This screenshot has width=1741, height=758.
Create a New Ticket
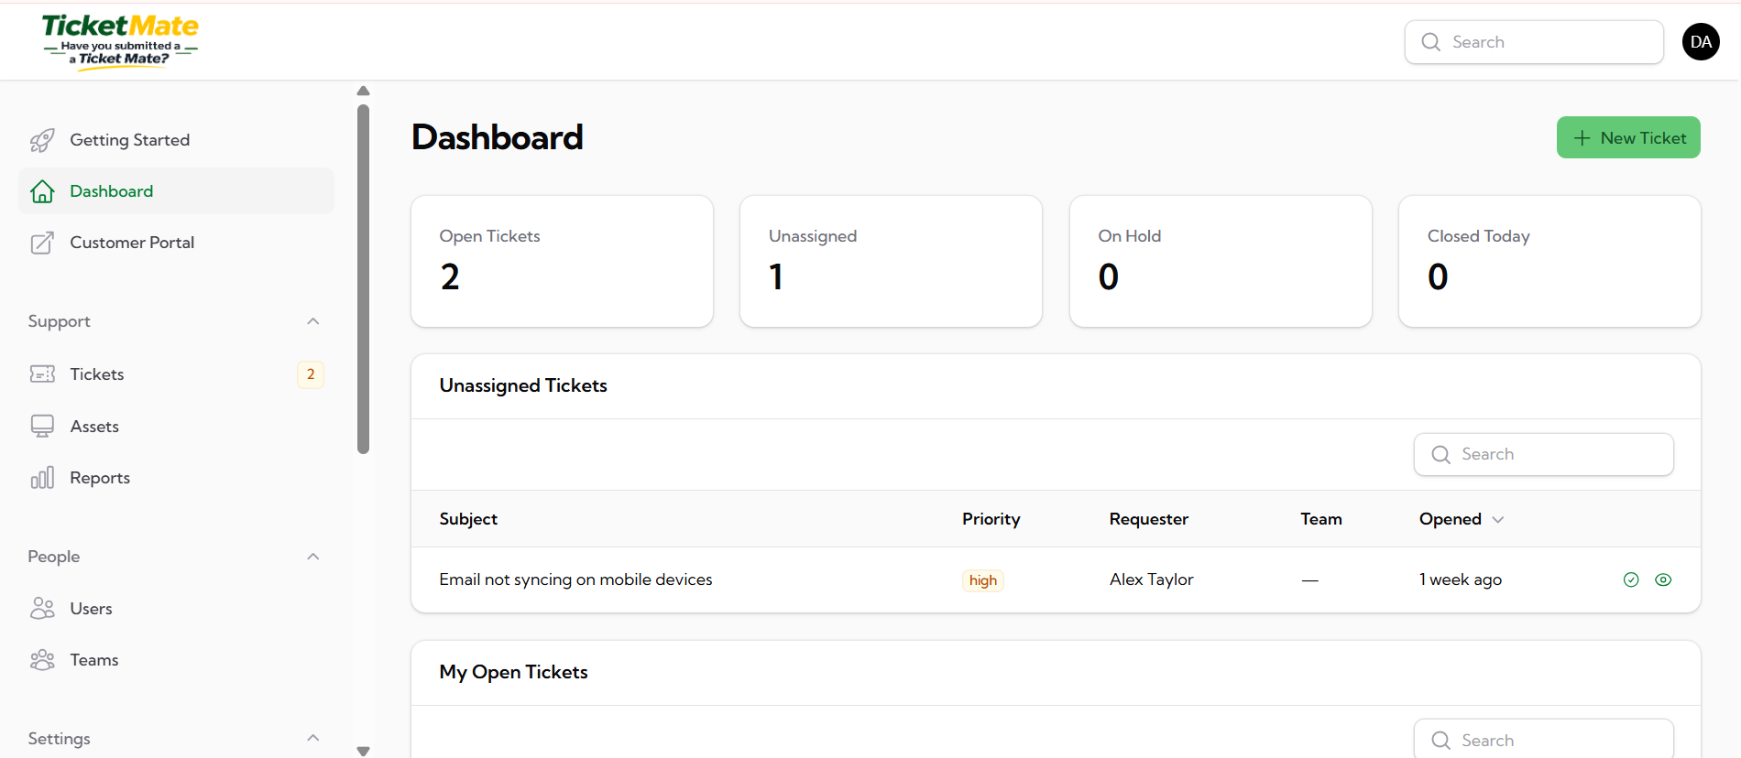pos(1628,137)
